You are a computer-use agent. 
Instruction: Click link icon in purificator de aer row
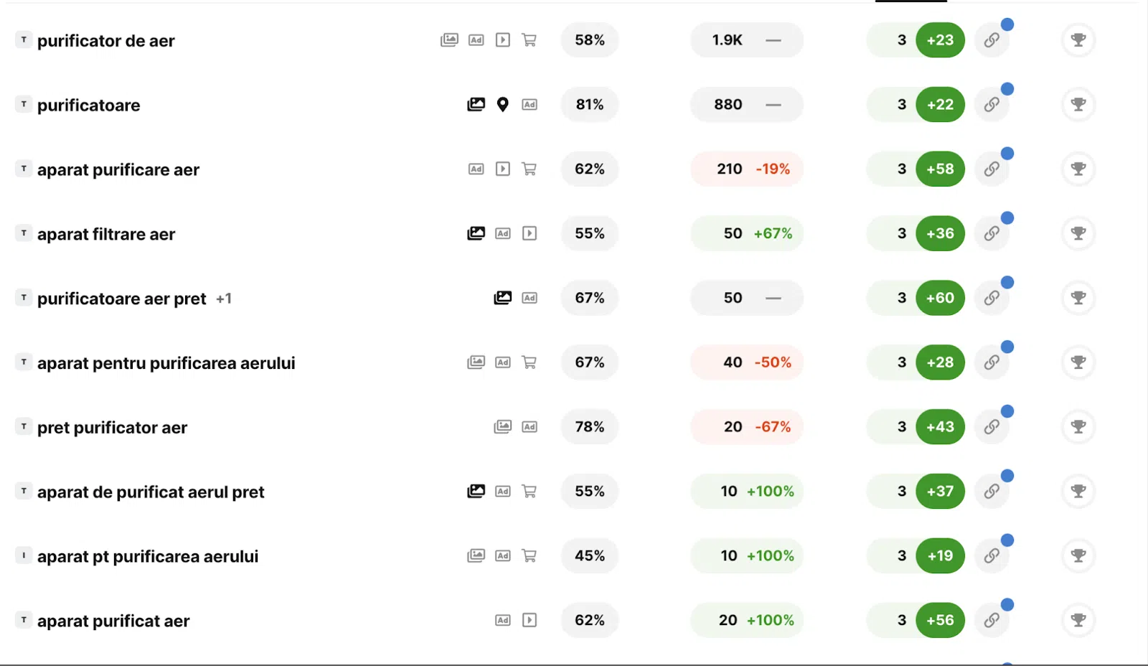point(992,40)
